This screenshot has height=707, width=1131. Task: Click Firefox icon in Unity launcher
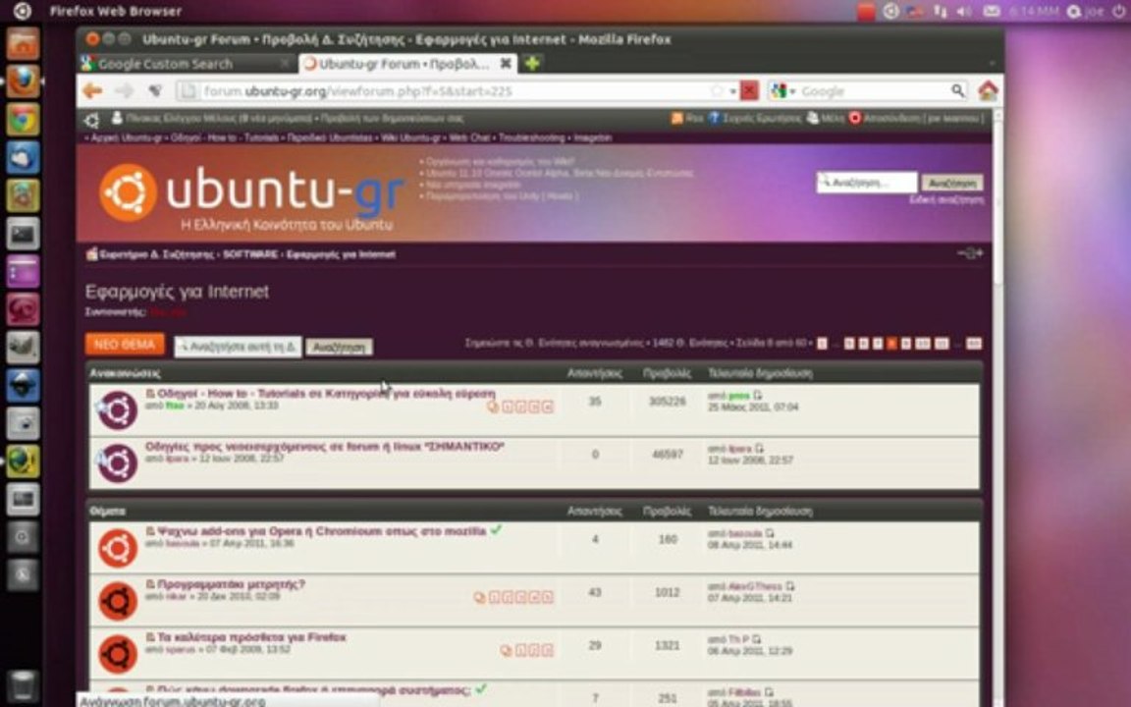pyautogui.click(x=23, y=82)
